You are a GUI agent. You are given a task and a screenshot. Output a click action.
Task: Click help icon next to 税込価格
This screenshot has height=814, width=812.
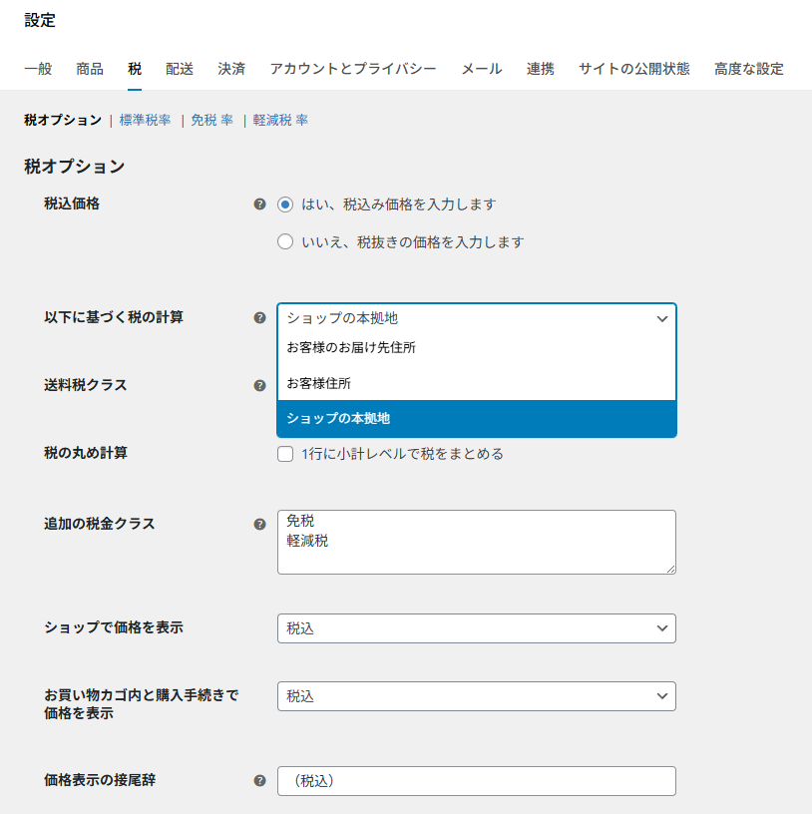point(259,204)
